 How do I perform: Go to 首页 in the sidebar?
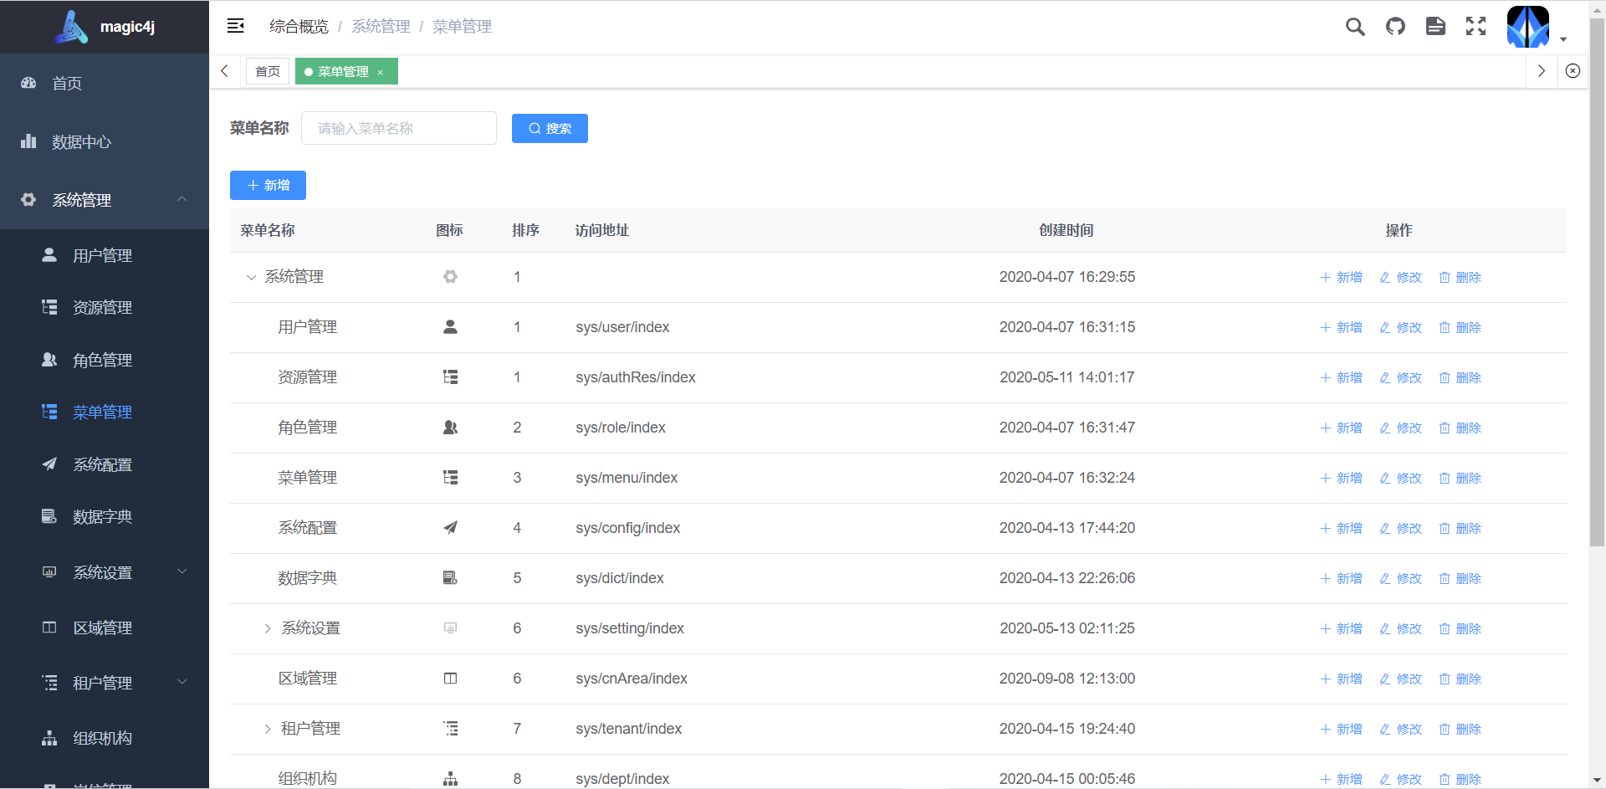105,83
